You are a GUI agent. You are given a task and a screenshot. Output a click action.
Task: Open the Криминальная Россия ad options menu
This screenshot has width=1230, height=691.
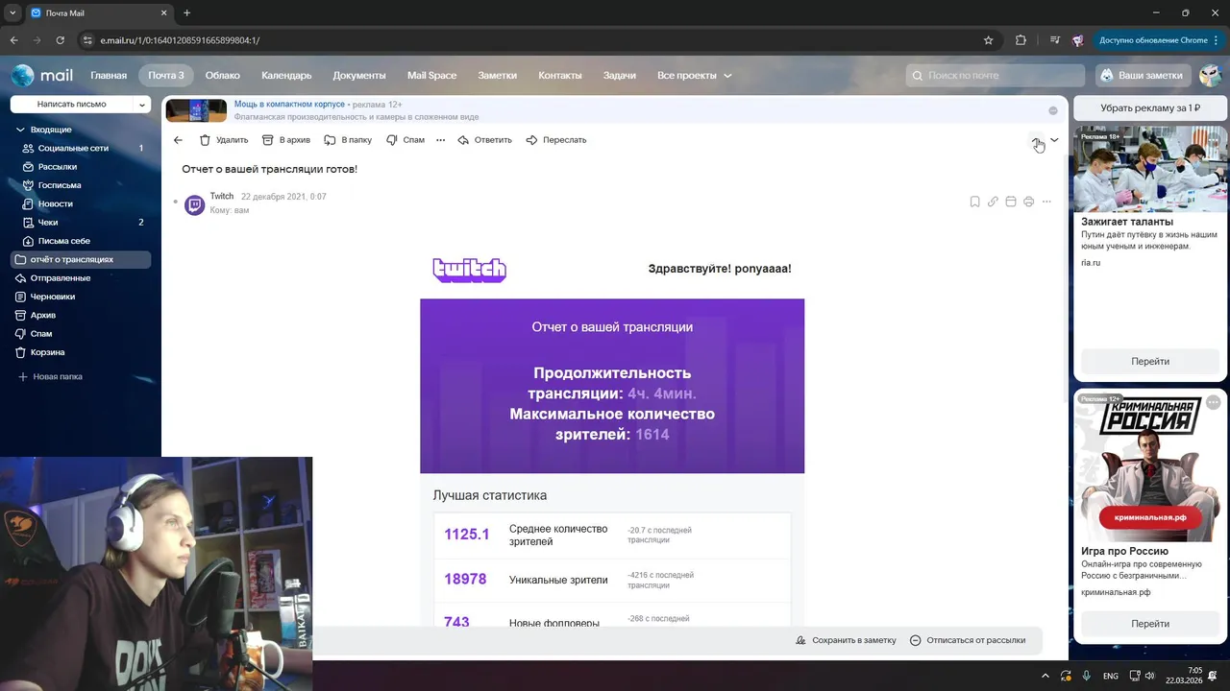(x=1214, y=402)
